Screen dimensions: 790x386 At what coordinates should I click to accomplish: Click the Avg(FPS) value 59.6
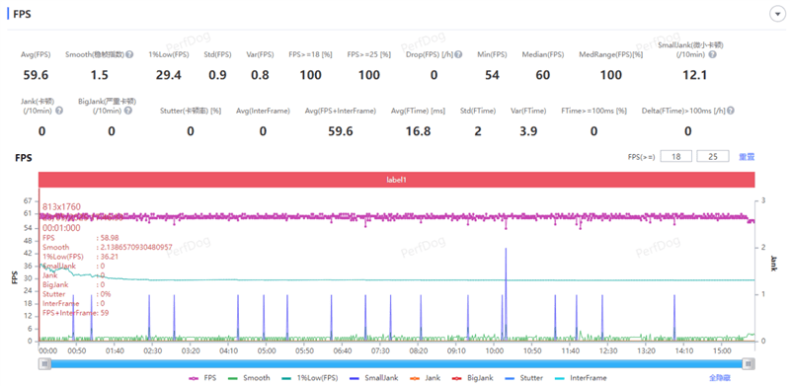click(36, 76)
